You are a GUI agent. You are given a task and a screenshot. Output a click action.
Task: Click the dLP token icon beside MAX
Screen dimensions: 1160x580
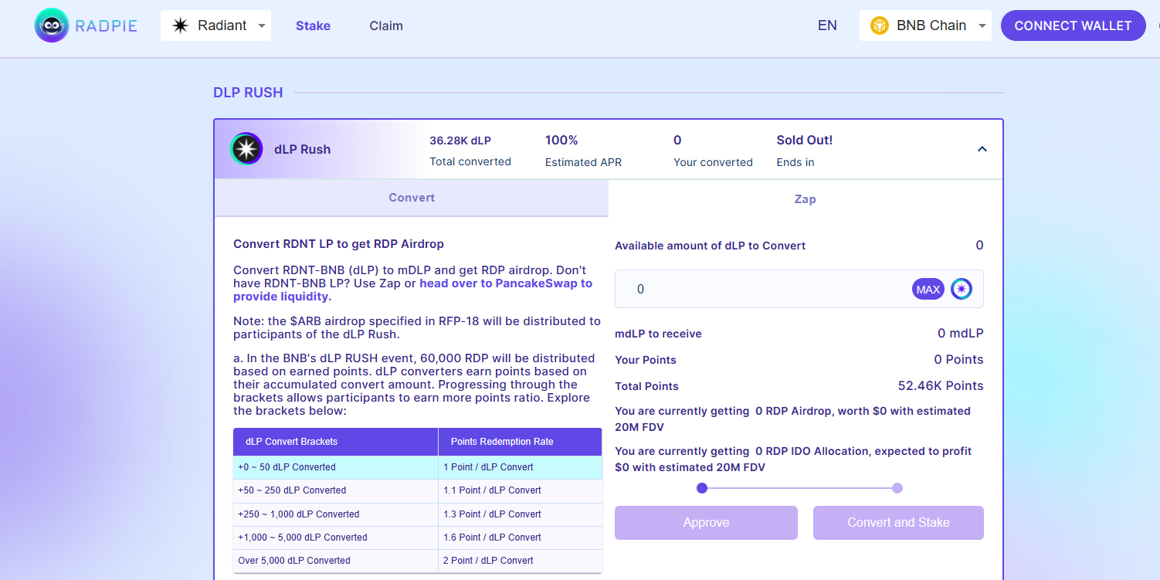click(962, 289)
